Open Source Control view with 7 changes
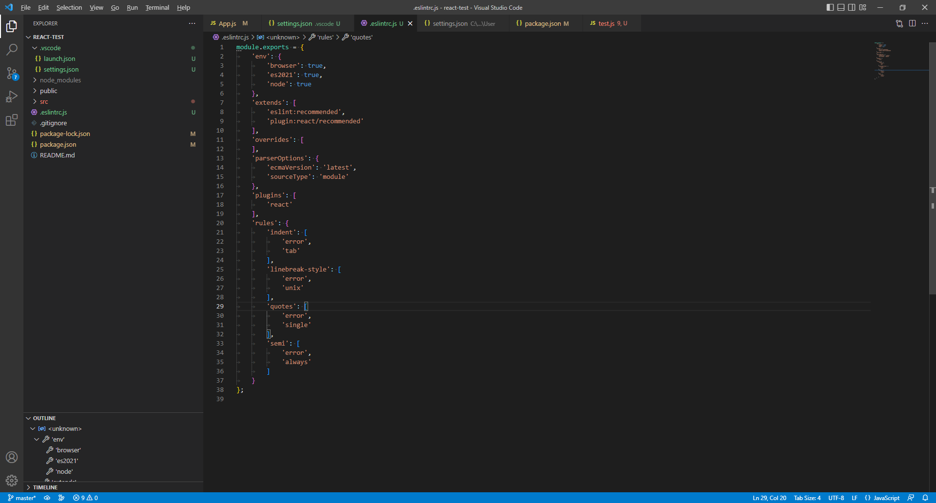 pyautogui.click(x=12, y=73)
